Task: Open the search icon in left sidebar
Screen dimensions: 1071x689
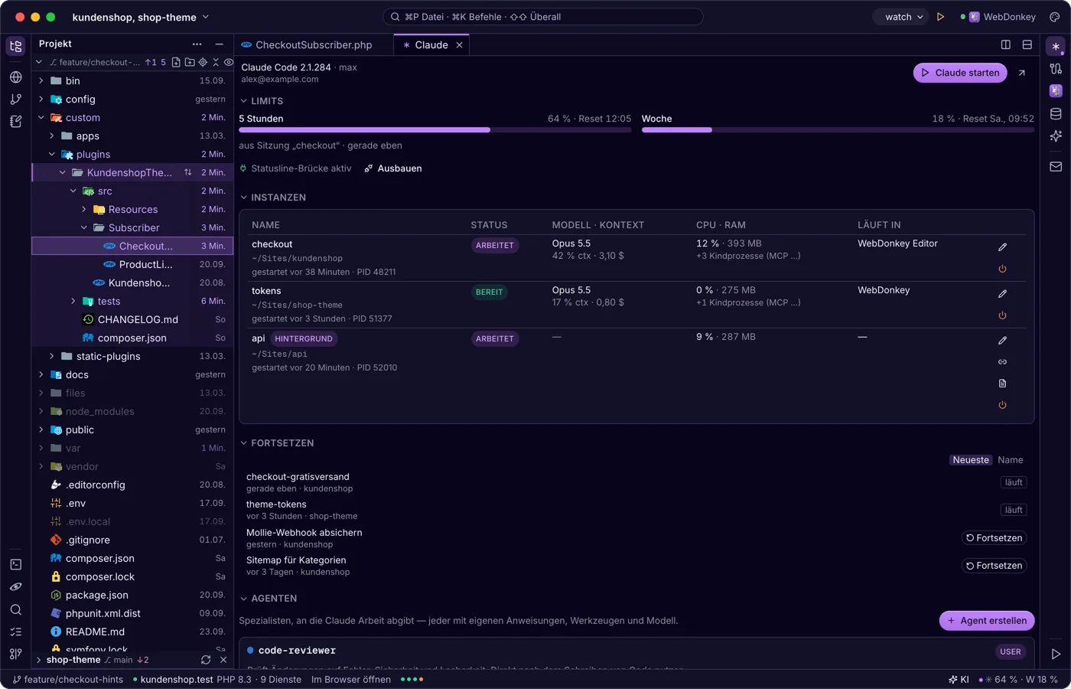Action: click(15, 609)
